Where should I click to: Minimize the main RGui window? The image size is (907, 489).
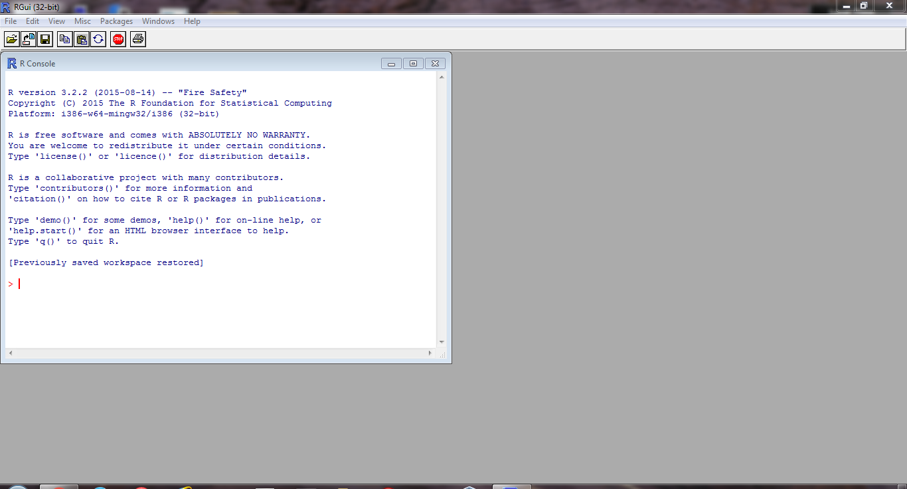(846, 5)
